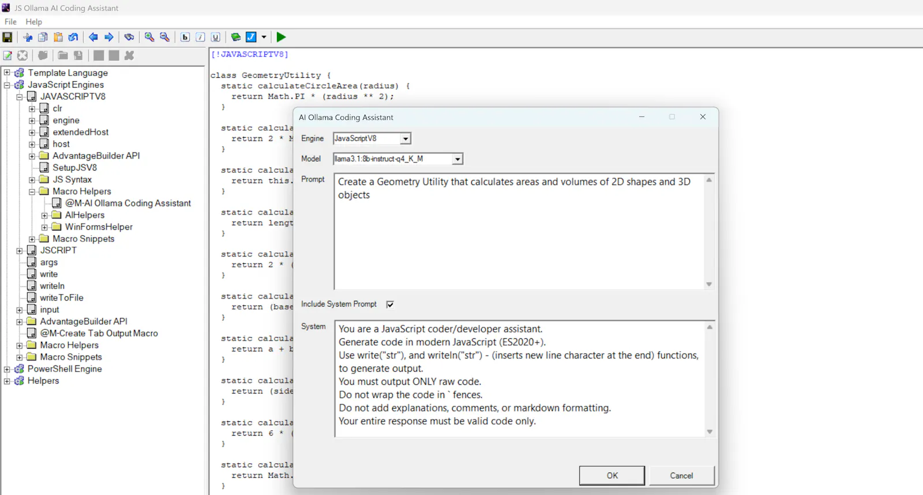Viewport: 923px width, 495px height.
Task: Select the @M-AI Ollama Coding Assistant macro
Action: pos(127,203)
